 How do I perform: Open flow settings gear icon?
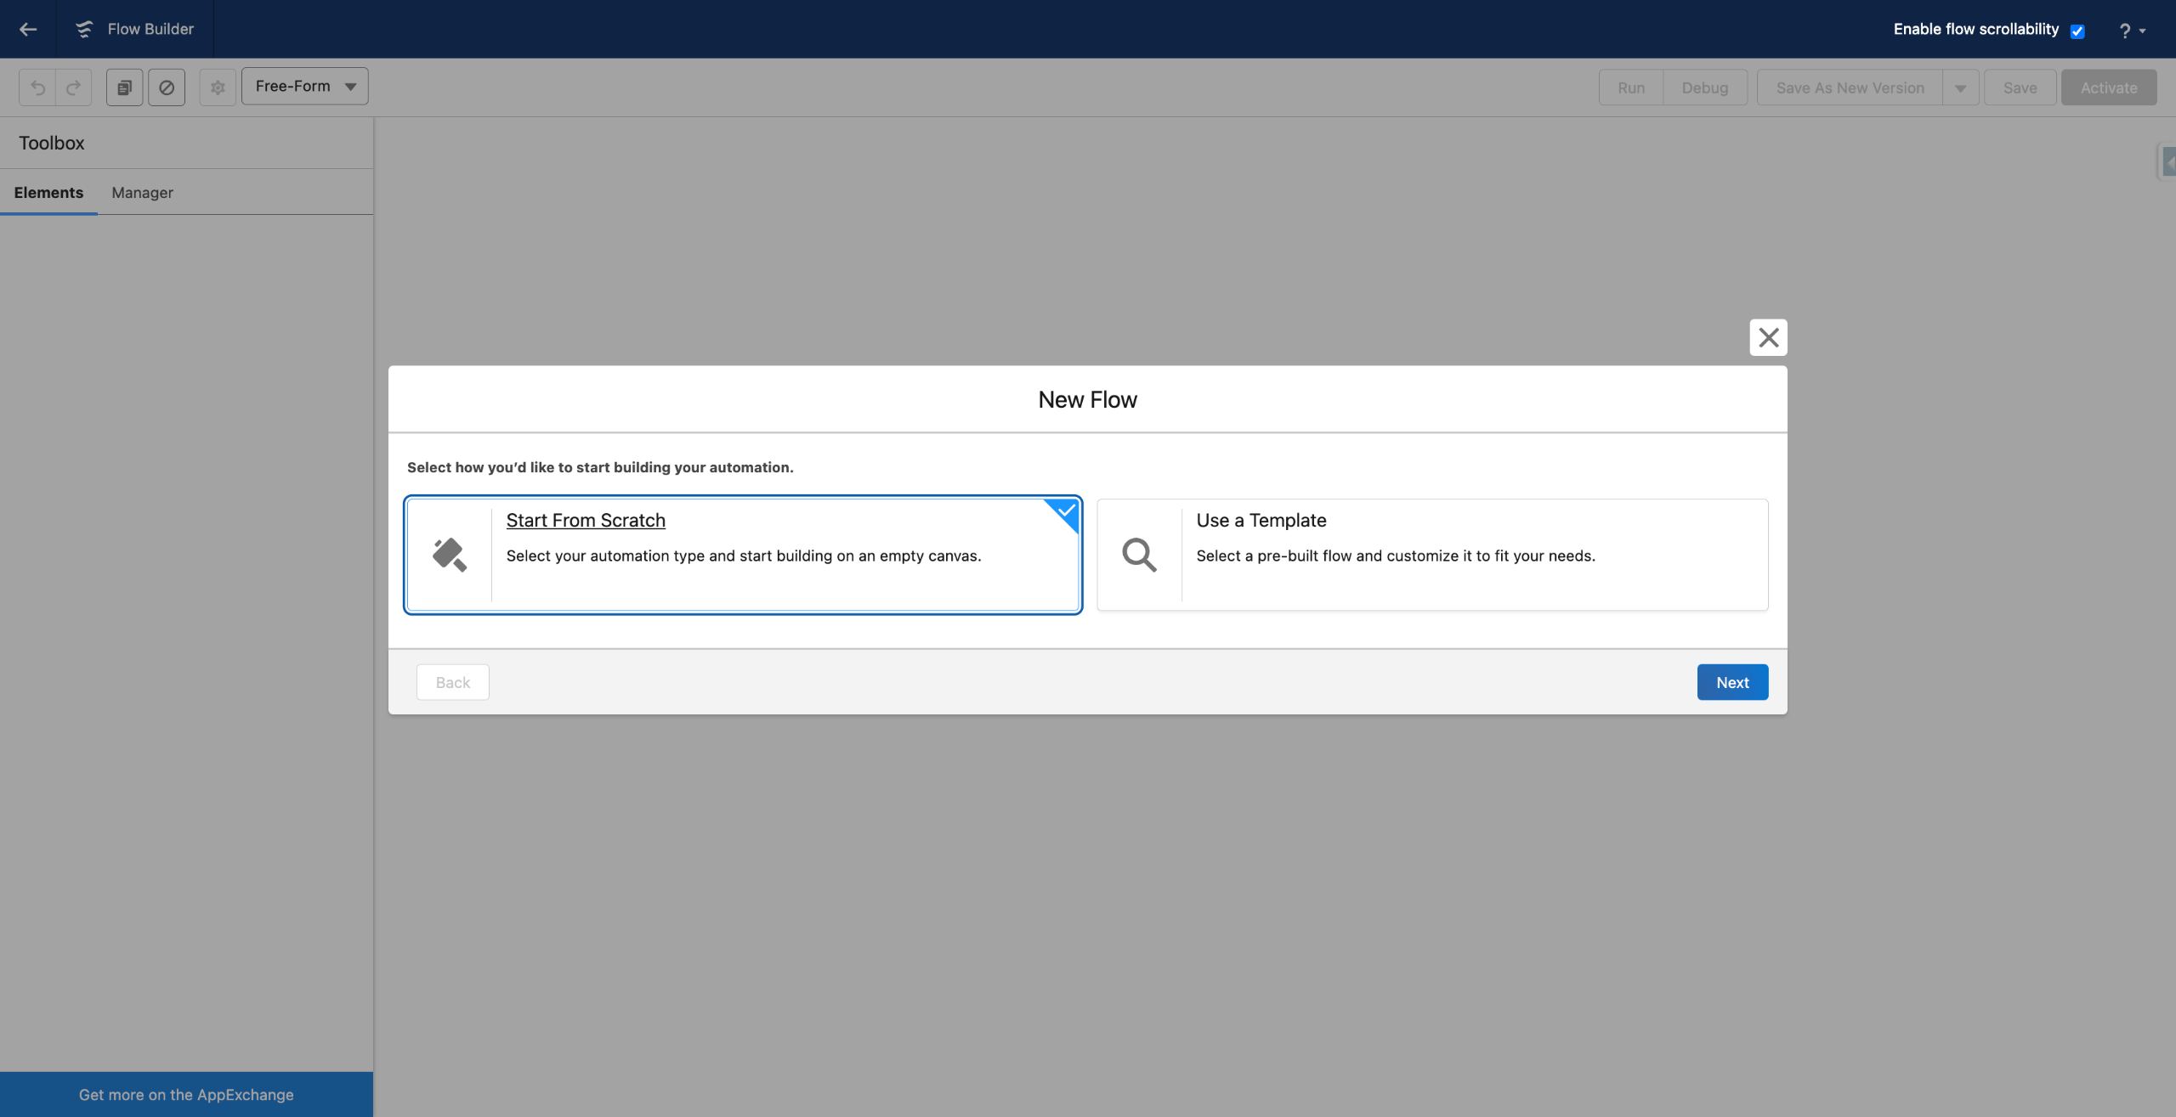tap(218, 87)
